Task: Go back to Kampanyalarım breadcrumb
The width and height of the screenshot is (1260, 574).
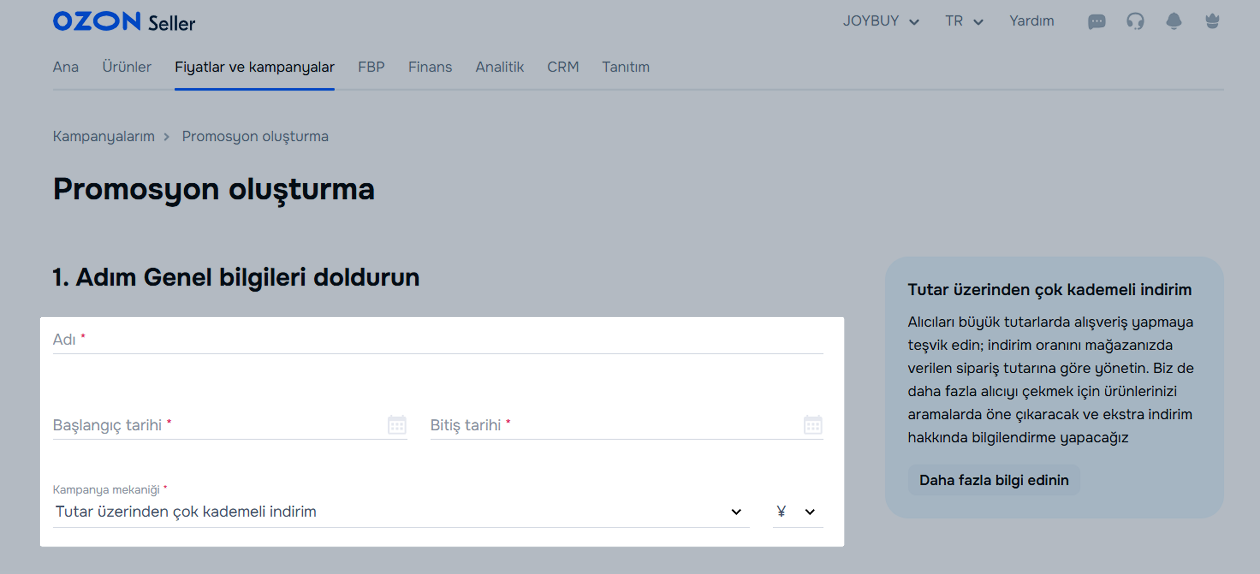Action: coord(103,137)
